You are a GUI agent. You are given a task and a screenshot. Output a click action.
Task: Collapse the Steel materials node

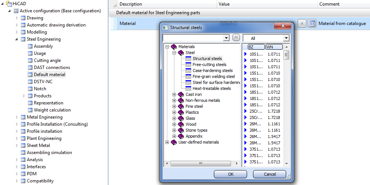pos(174,53)
